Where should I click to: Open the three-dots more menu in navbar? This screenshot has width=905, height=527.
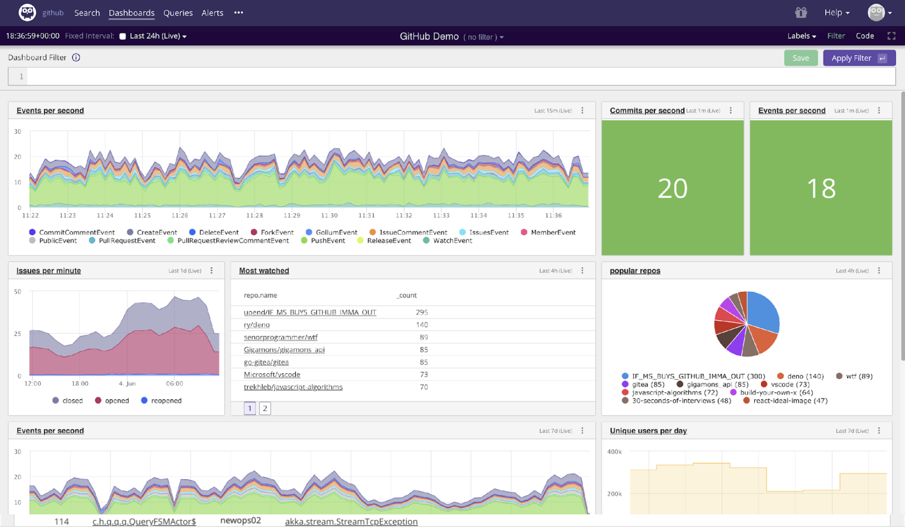(x=239, y=13)
